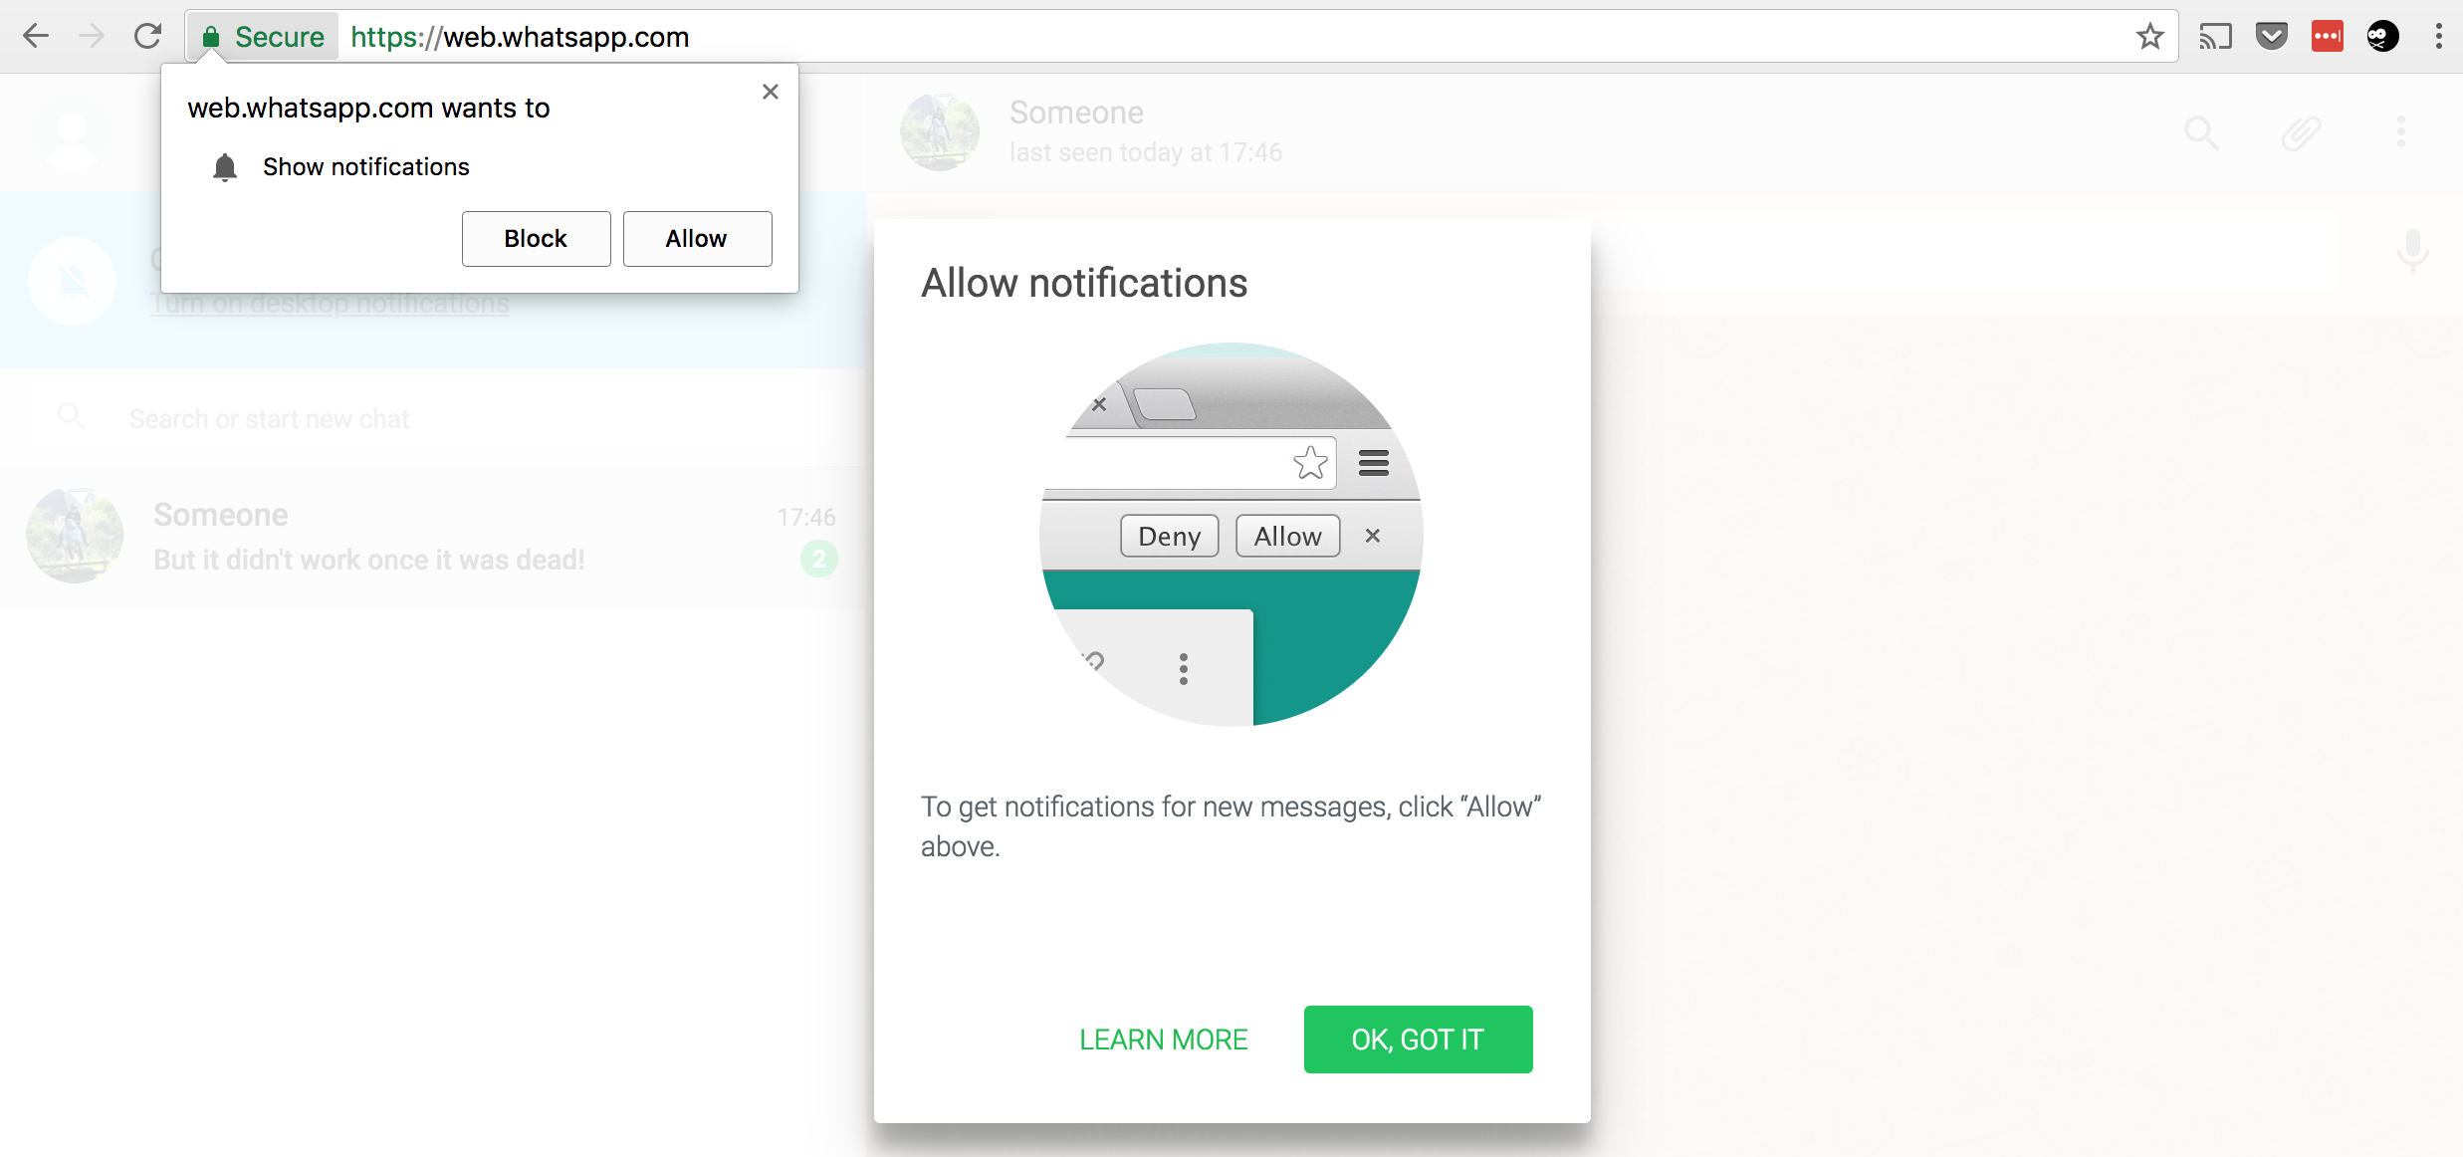Image resolution: width=2463 pixels, height=1157 pixels.
Task: Open the Cast extension icon
Action: tap(2215, 37)
